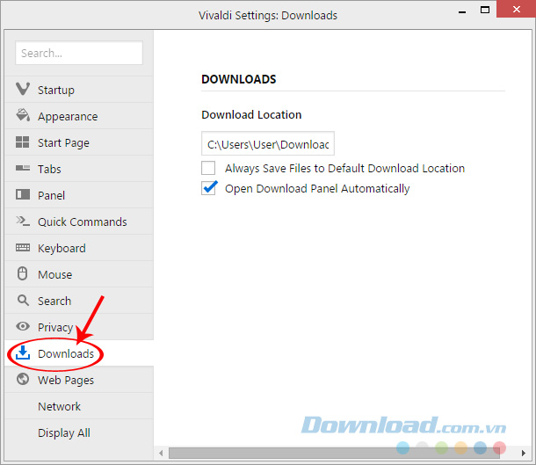Click the blue Downloads arrow icon
536x465 pixels.
23,352
